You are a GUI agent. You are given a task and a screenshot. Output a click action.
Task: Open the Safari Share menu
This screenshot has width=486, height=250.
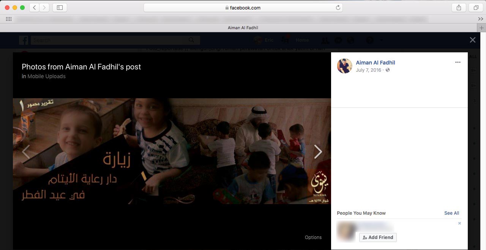coord(459,8)
